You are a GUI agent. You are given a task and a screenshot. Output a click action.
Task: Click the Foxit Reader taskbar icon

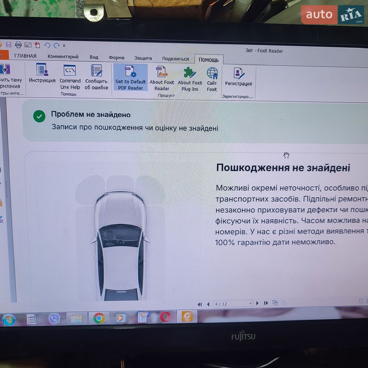click(x=187, y=317)
